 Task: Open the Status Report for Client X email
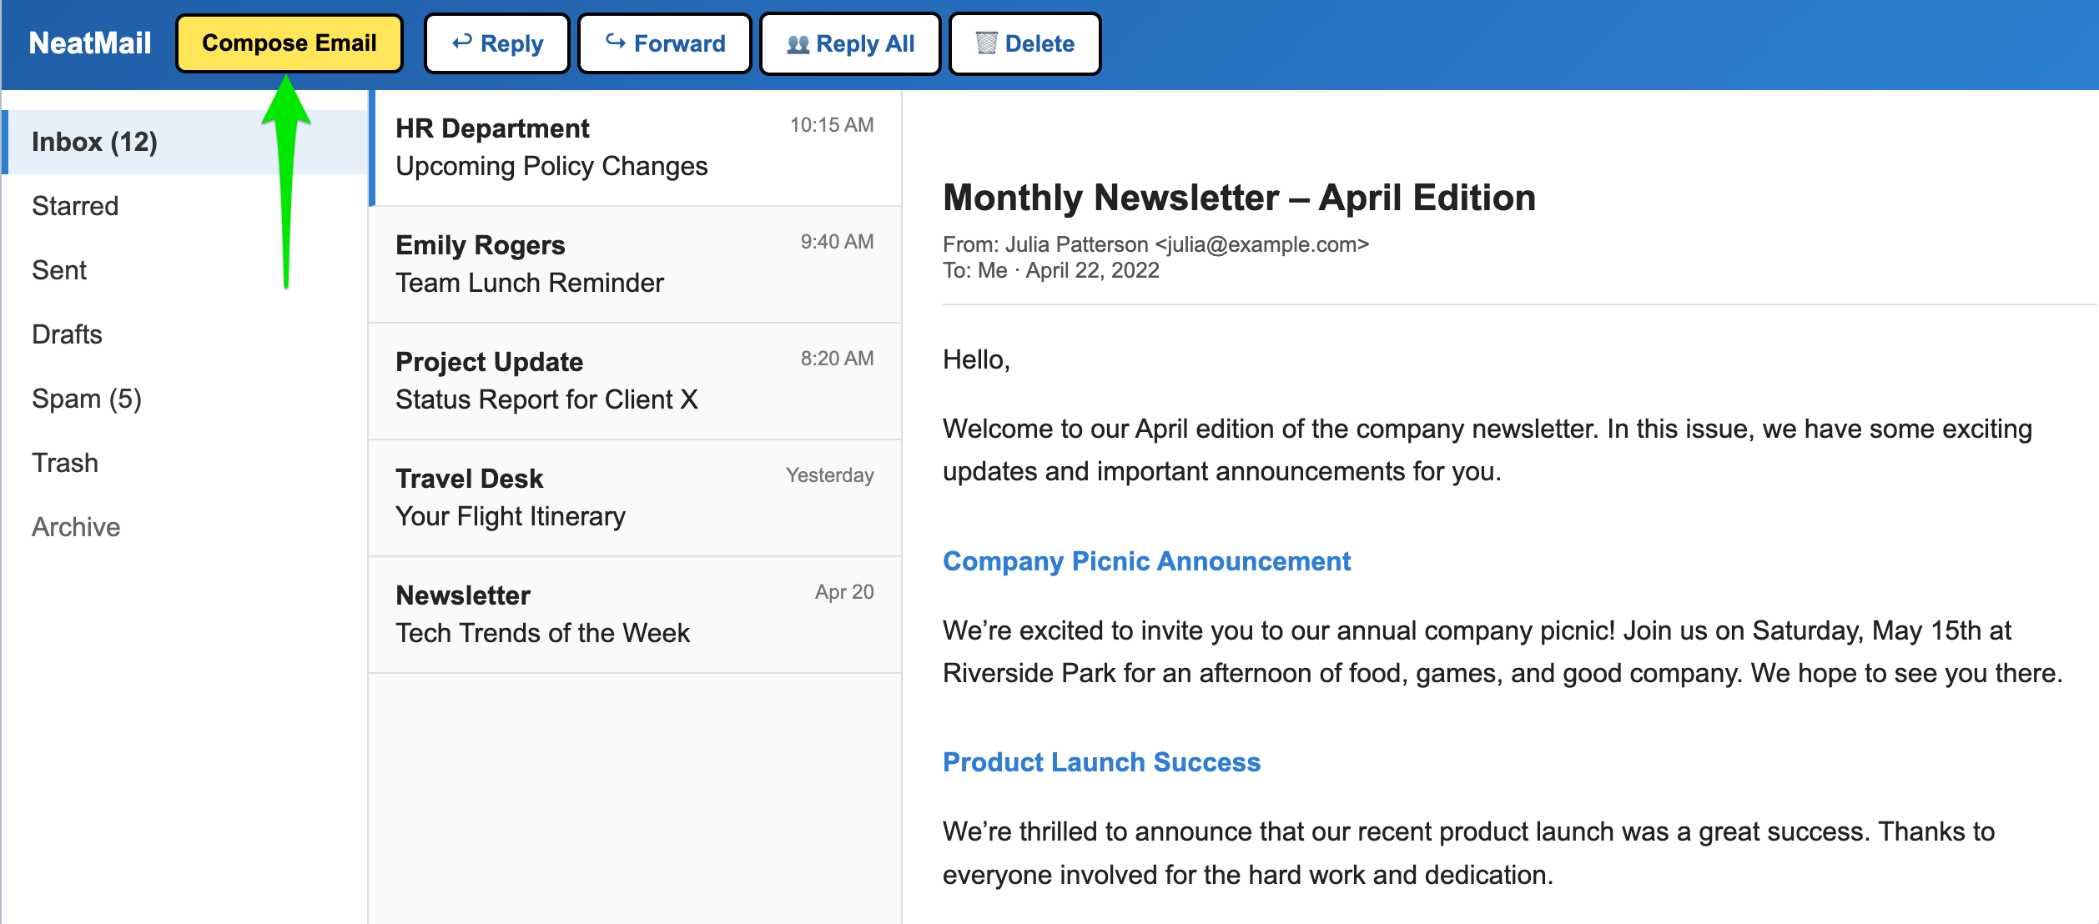[x=634, y=381]
